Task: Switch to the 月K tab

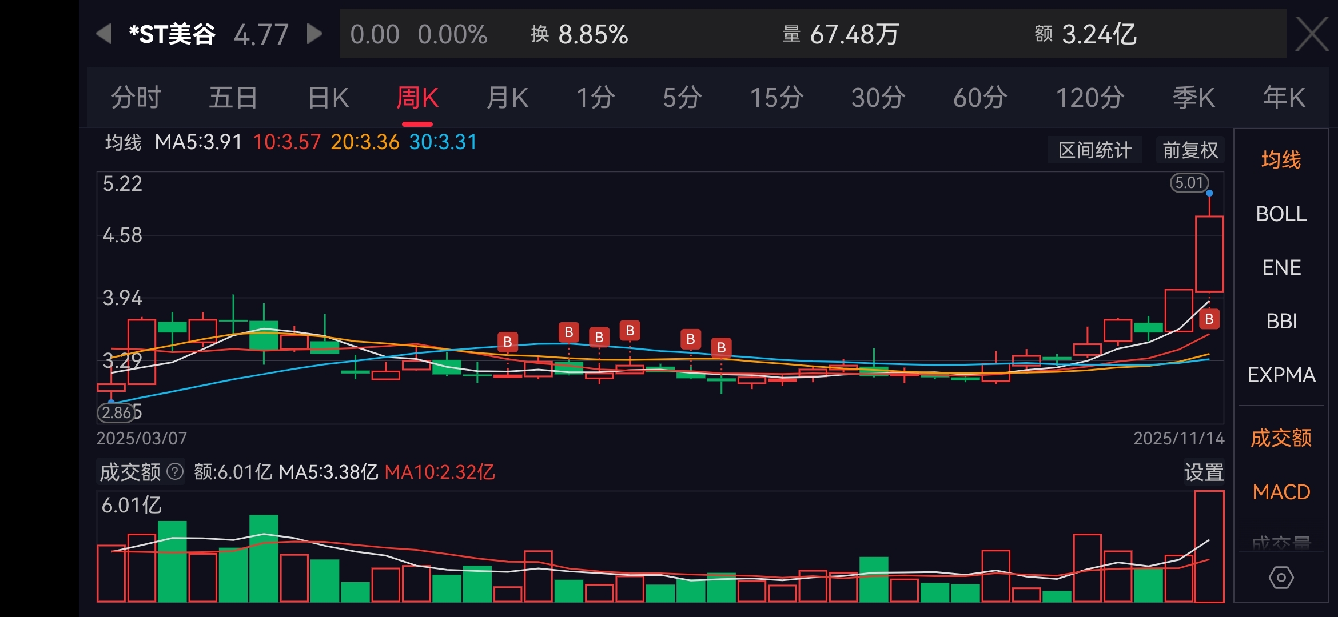Action: 507,98
